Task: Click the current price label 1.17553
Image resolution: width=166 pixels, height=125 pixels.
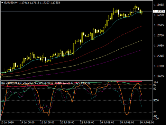Action: (x=159, y=11)
